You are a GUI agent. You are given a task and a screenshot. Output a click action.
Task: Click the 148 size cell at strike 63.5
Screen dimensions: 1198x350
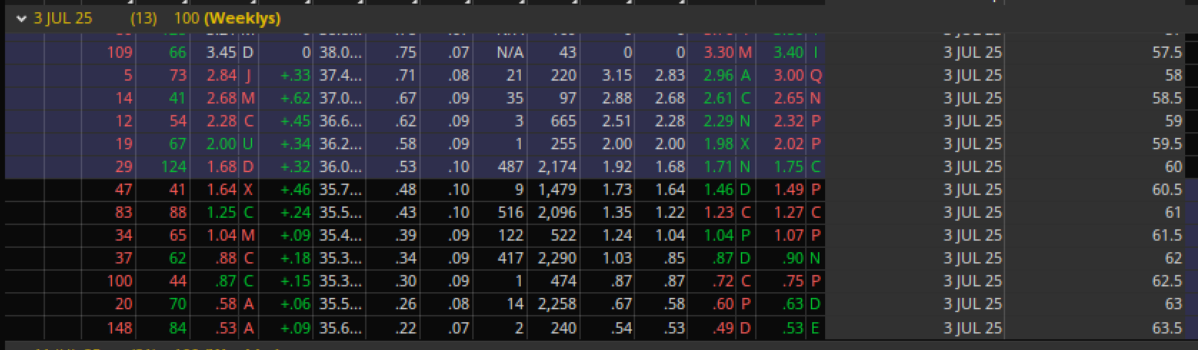[x=108, y=328]
